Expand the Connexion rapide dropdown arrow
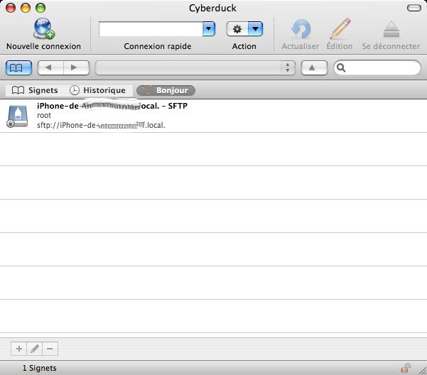The height and width of the screenshot is (375, 427). (x=209, y=29)
